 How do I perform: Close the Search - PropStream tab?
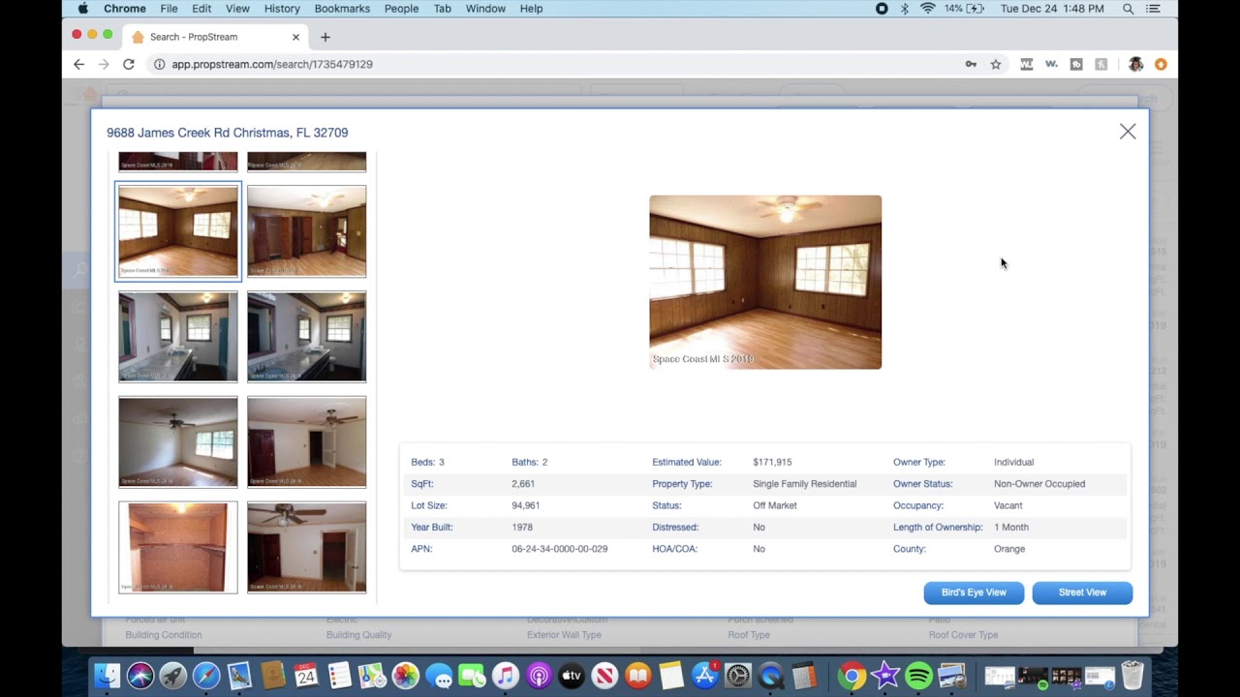pyautogui.click(x=295, y=37)
